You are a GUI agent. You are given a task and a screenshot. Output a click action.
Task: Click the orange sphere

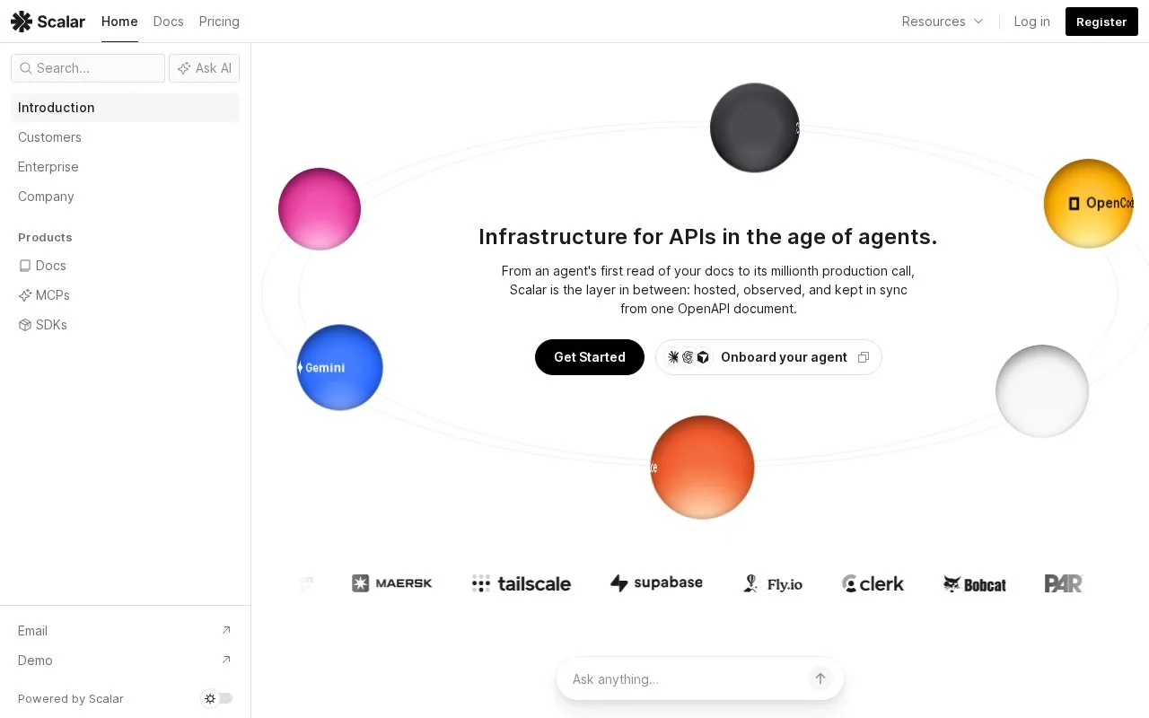coord(702,467)
